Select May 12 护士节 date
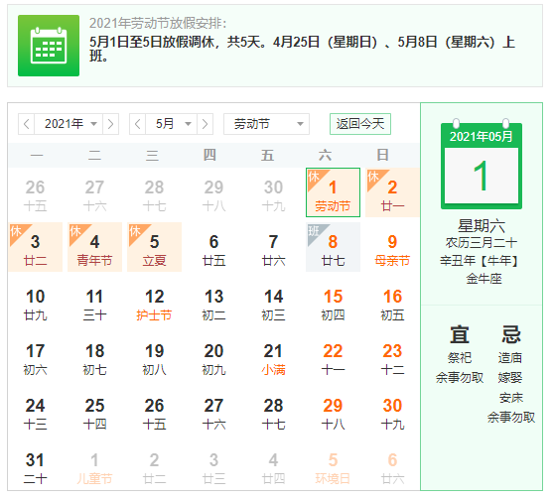This screenshot has height=498, width=552. (154, 305)
